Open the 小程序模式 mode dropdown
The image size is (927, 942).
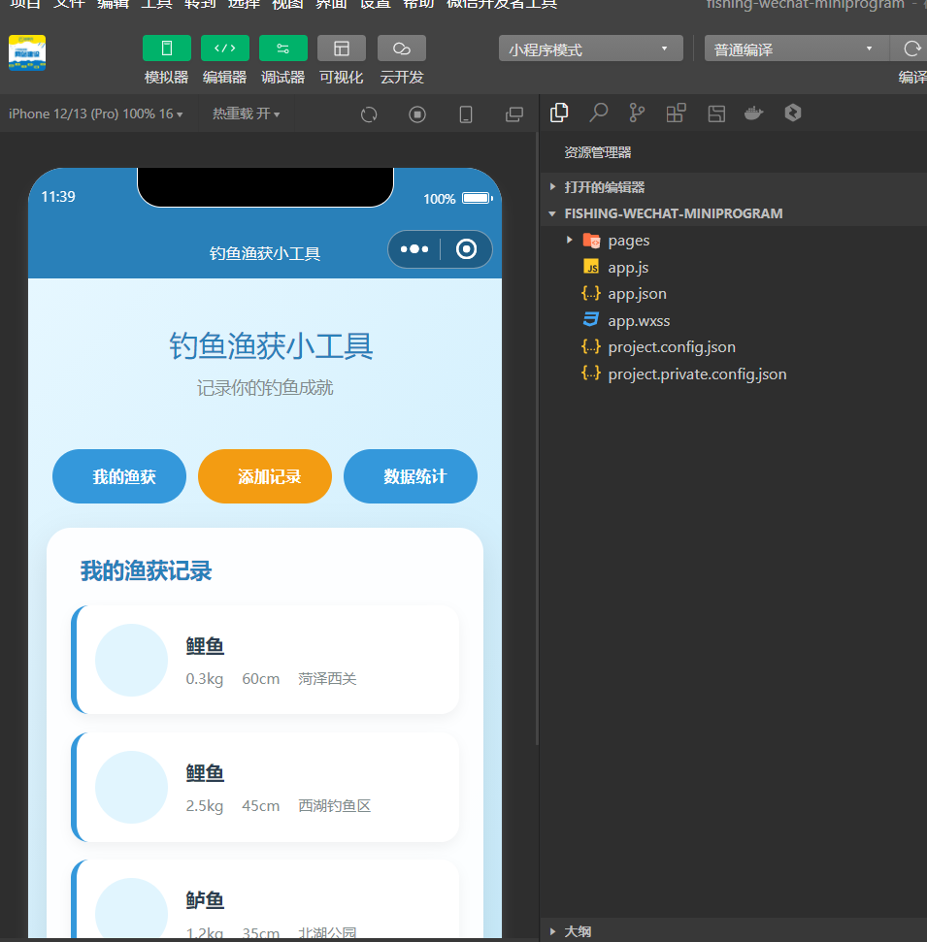pyautogui.click(x=591, y=49)
